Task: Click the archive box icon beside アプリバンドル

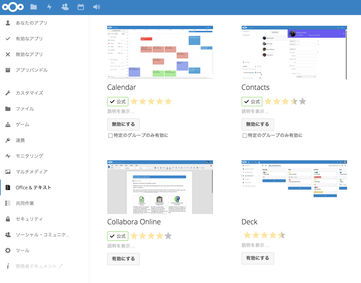Action: point(8,70)
